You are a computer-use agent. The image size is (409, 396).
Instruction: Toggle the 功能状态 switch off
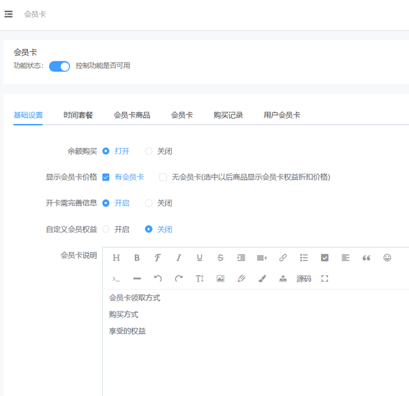coord(59,66)
